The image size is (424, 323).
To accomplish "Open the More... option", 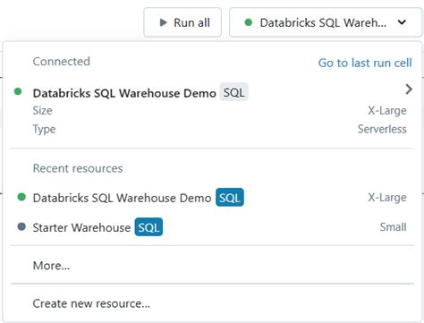I will 51,266.
